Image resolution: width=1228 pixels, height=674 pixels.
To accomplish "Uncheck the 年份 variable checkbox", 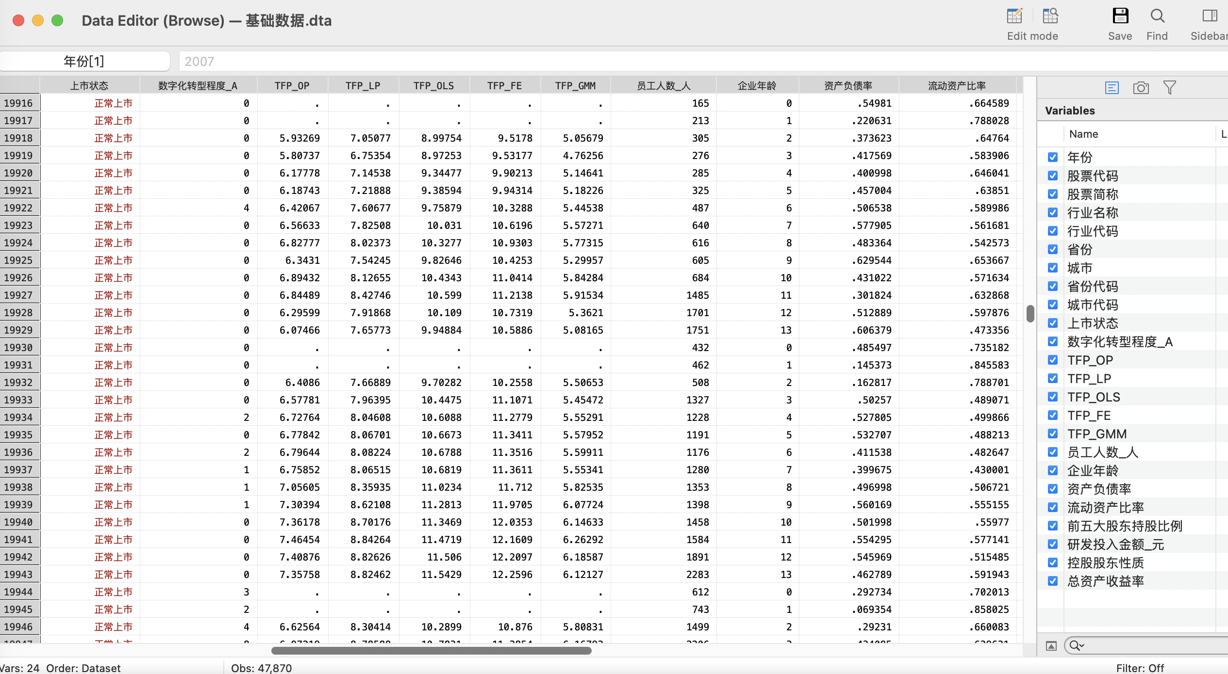I will pyautogui.click(x=1053, y=157).
